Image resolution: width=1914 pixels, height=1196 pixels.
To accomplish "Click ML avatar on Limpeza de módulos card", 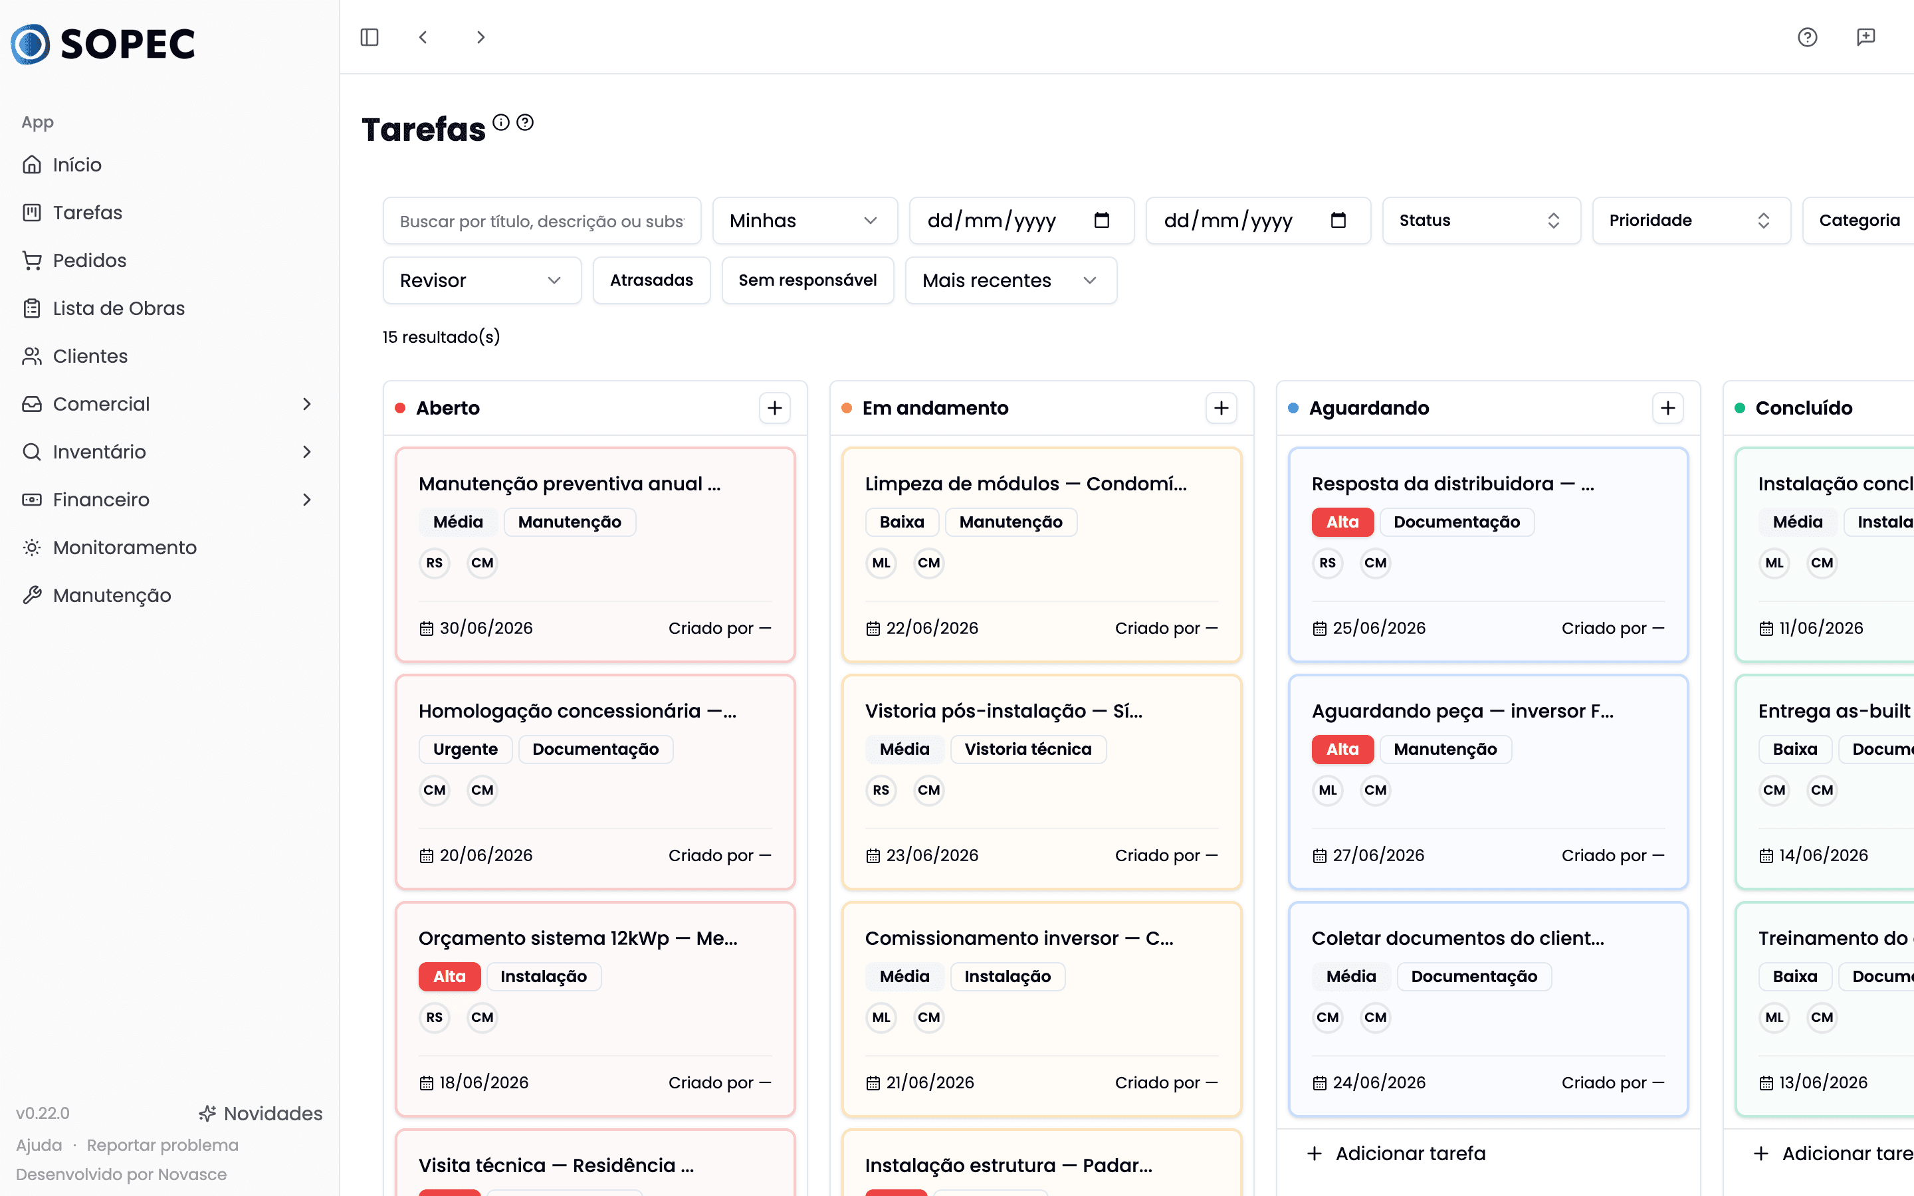I will point(881,563).
